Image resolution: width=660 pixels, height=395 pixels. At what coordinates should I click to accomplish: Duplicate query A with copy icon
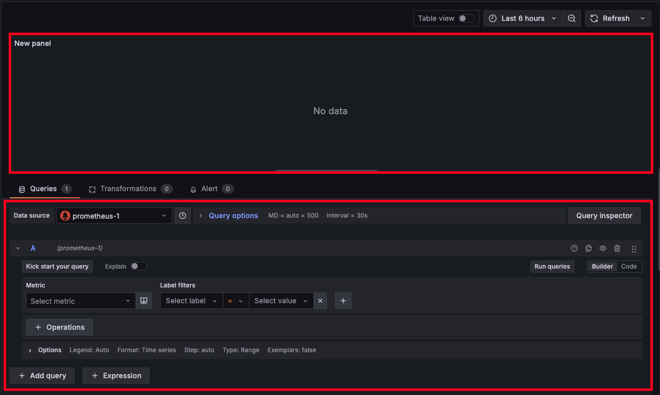(x=589, y=248)
